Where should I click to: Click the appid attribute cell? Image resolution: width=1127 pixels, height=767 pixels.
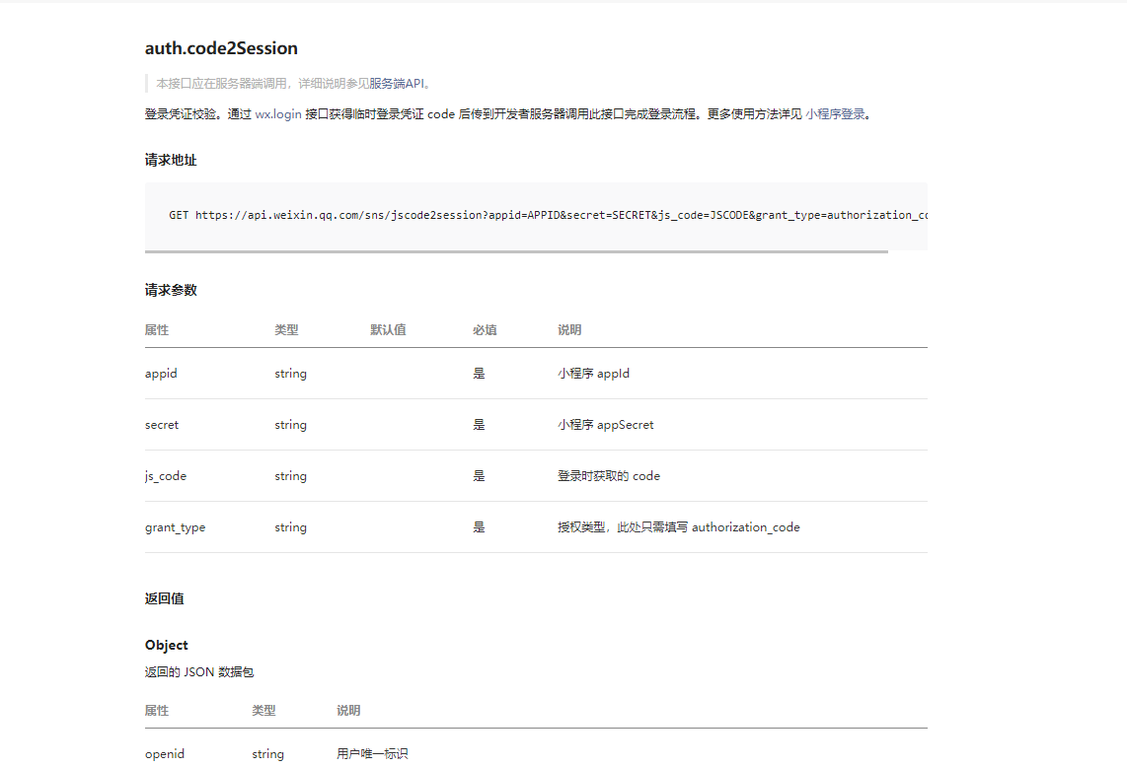(x=161, y=374)
